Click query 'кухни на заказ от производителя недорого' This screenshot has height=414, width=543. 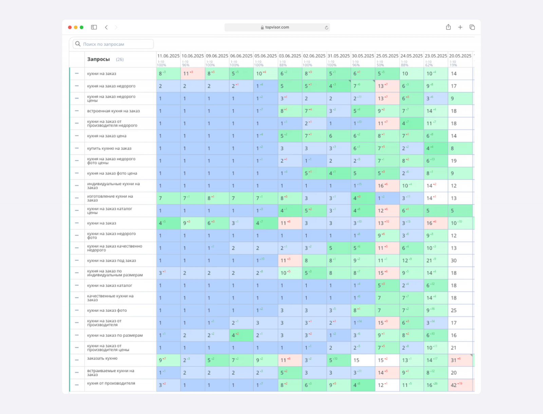[112, 124]
